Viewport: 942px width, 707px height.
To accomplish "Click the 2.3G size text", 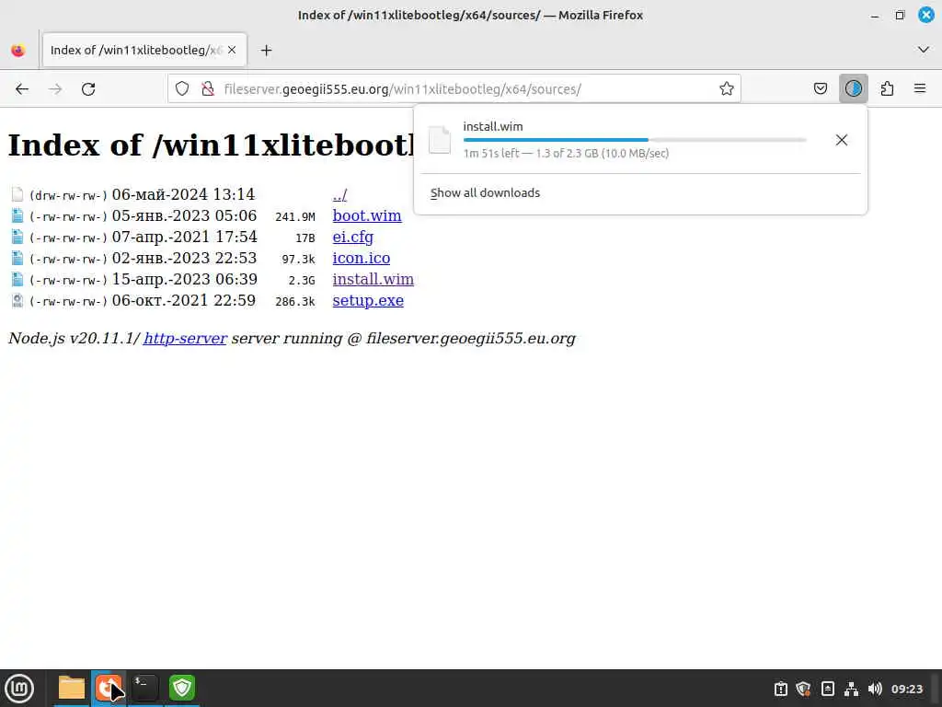I will (301, 281).
